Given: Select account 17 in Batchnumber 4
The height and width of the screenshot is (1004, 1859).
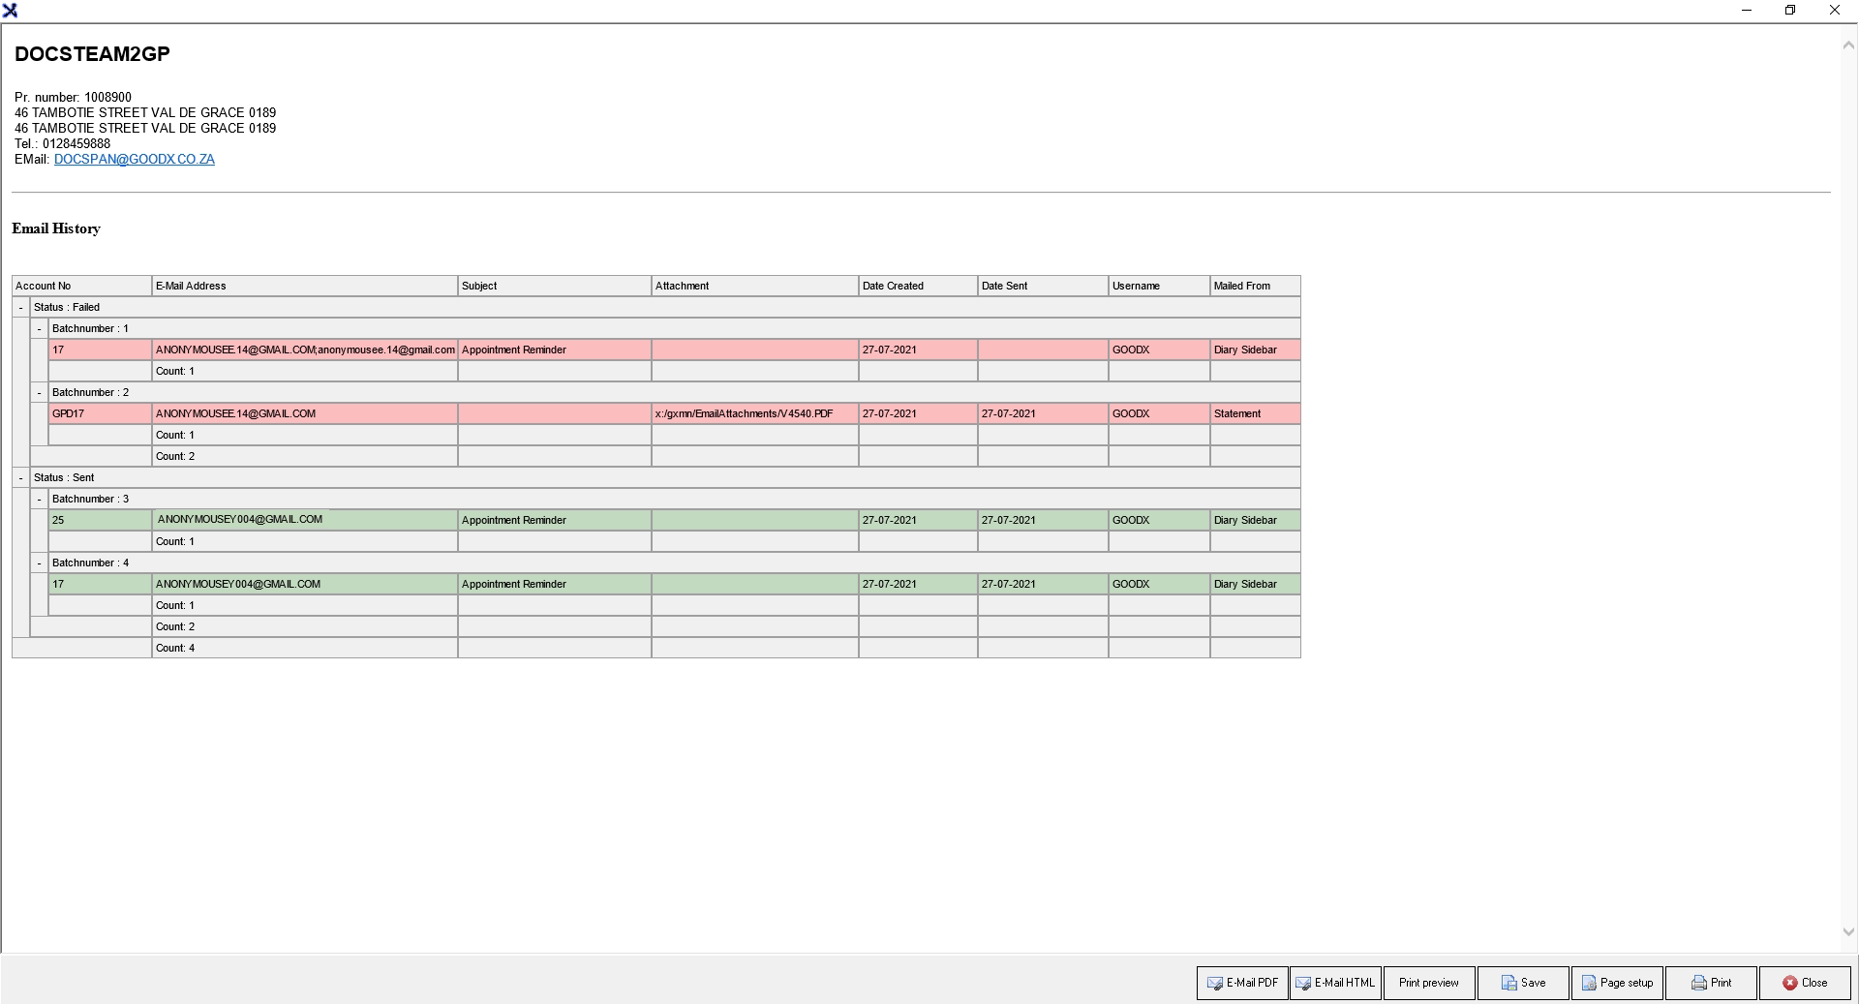Looking at the screenshot, I should (x=100, y=584).
